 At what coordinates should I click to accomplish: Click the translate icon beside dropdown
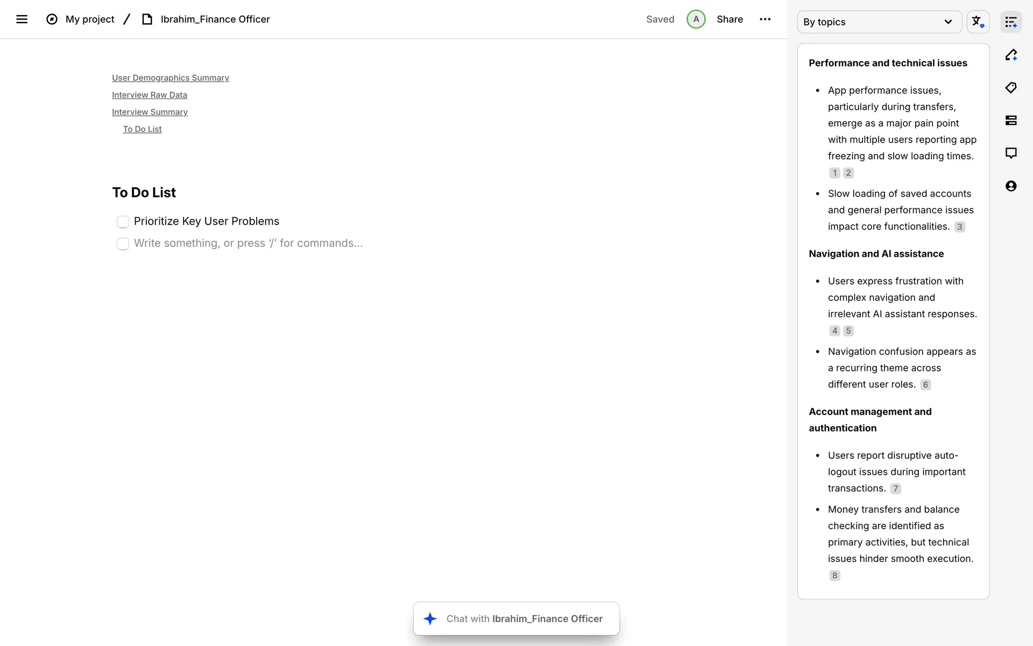(978, 22)
